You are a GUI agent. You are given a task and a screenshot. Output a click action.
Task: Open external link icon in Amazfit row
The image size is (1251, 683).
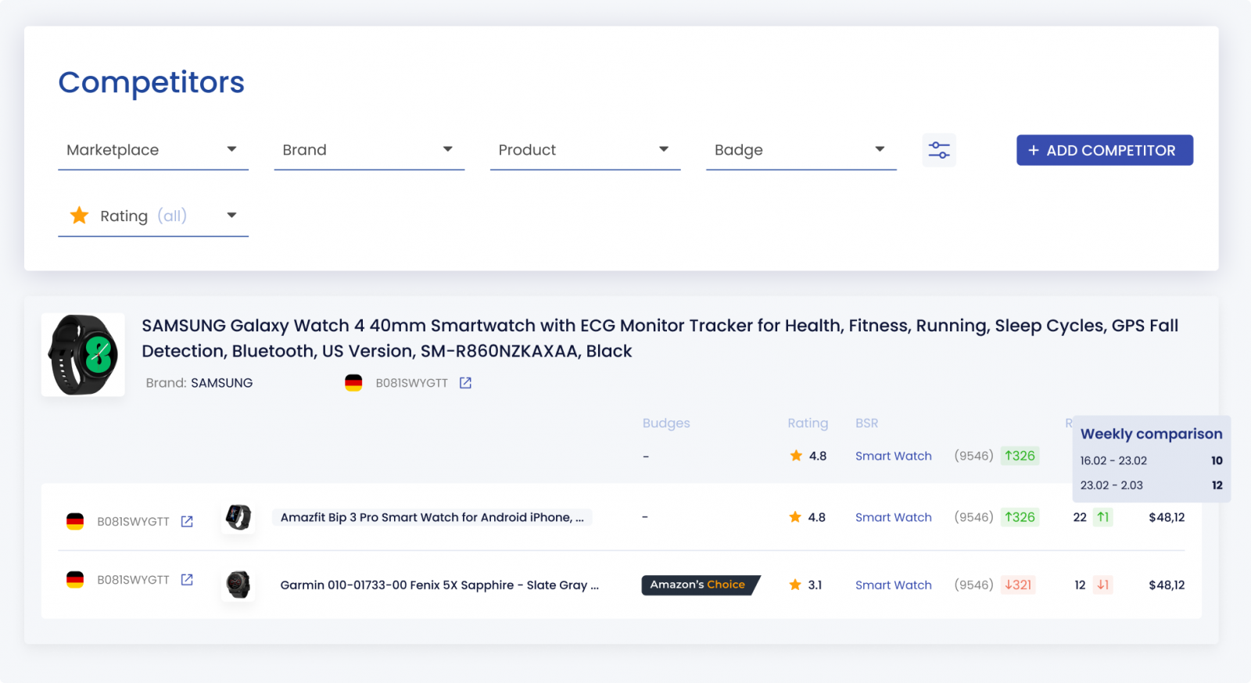coord(187,521)
